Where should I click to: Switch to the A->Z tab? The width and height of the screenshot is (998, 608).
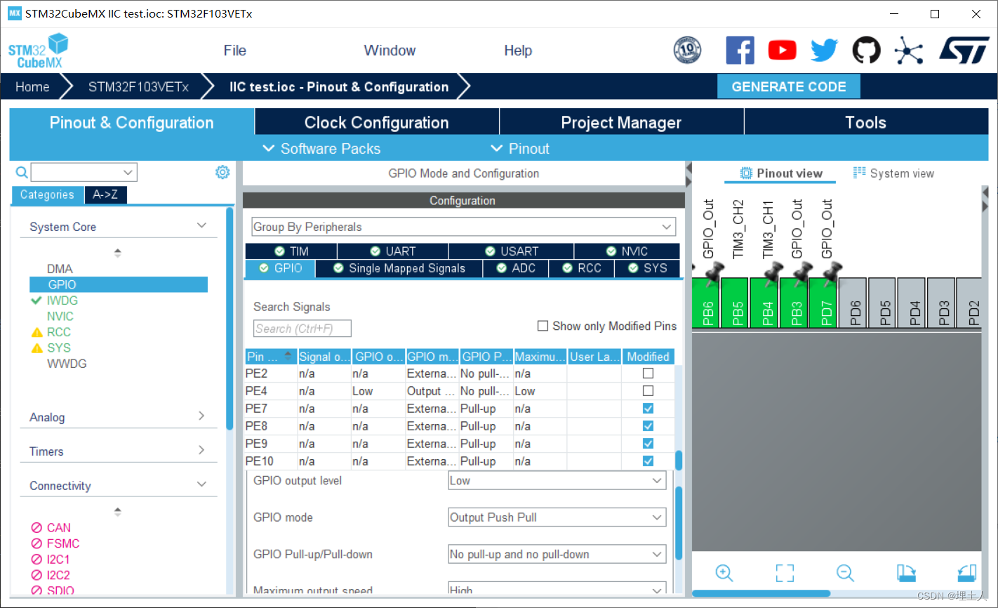click(105, 194)
